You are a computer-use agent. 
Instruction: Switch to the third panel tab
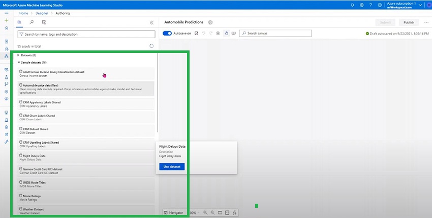44,22
